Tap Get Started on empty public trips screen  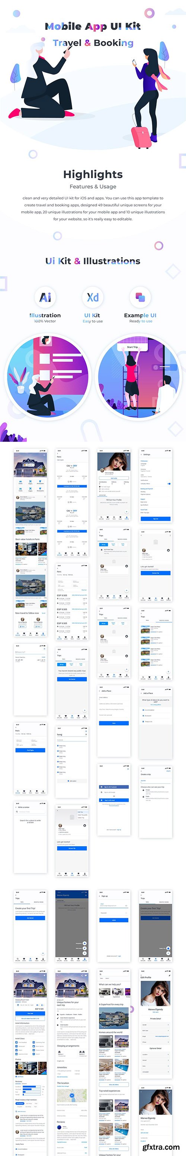click(72, 679)
